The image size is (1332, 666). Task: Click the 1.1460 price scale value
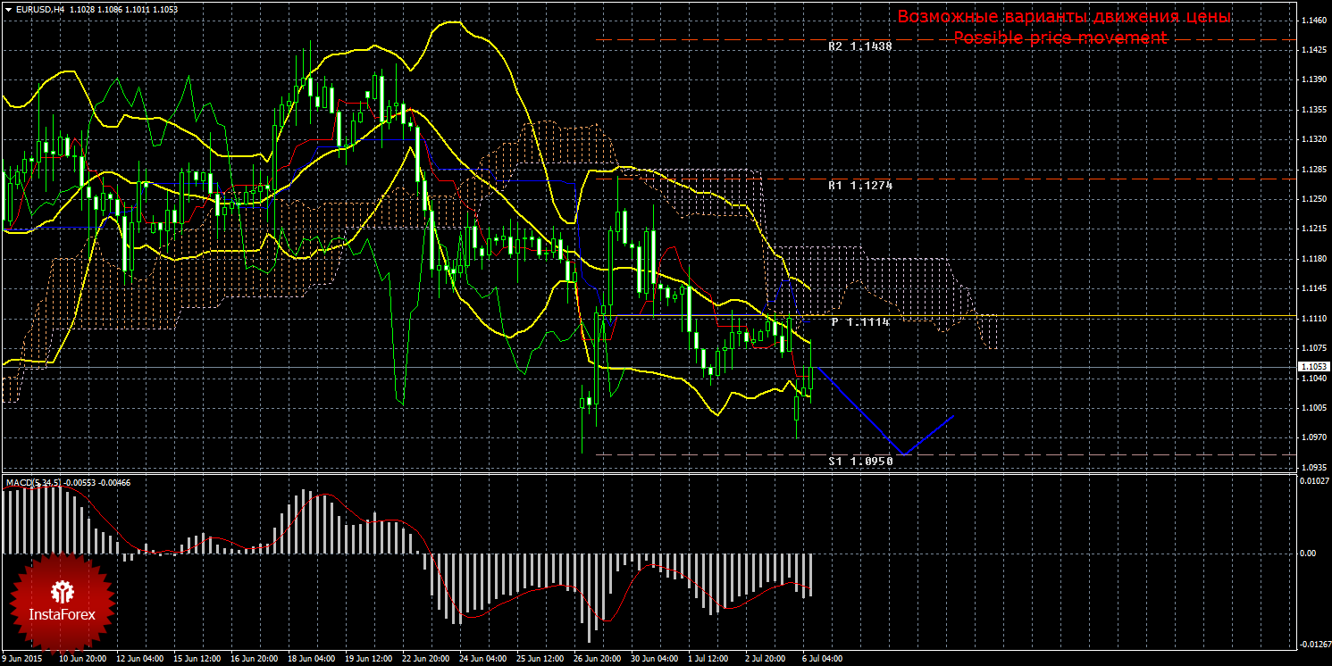pos(1311,20)
